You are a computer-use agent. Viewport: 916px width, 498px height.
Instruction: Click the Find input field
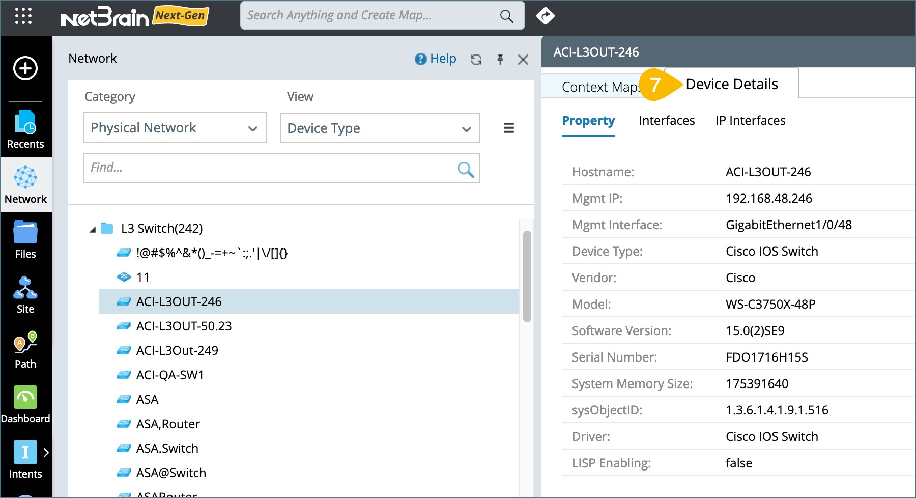tap(282, 168)
